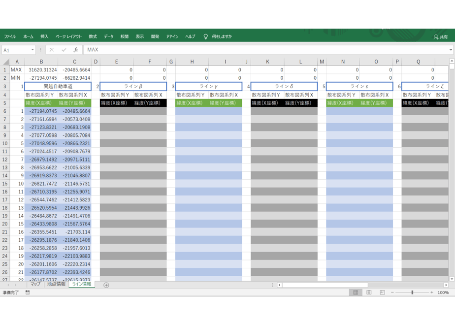The width and height of the screenshot is (455, 325).
Task: Click the zoom slider handle
Action: click(x=412, y=292)
